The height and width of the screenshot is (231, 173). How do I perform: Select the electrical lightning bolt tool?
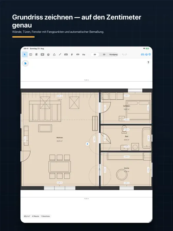(x=72, y=54)
